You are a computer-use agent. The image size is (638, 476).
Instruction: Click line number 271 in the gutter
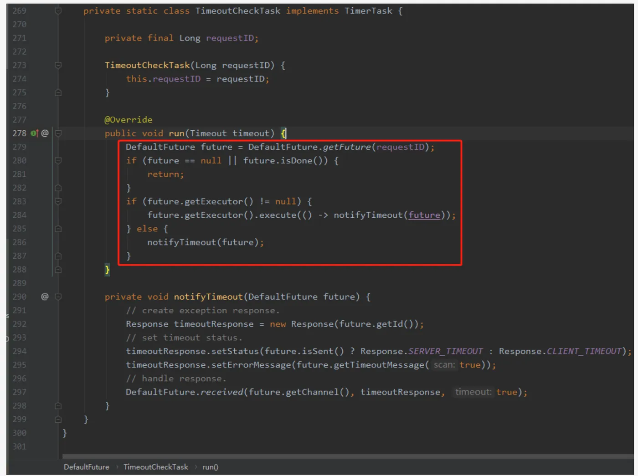pyautogui.click(x=20, y=38)
